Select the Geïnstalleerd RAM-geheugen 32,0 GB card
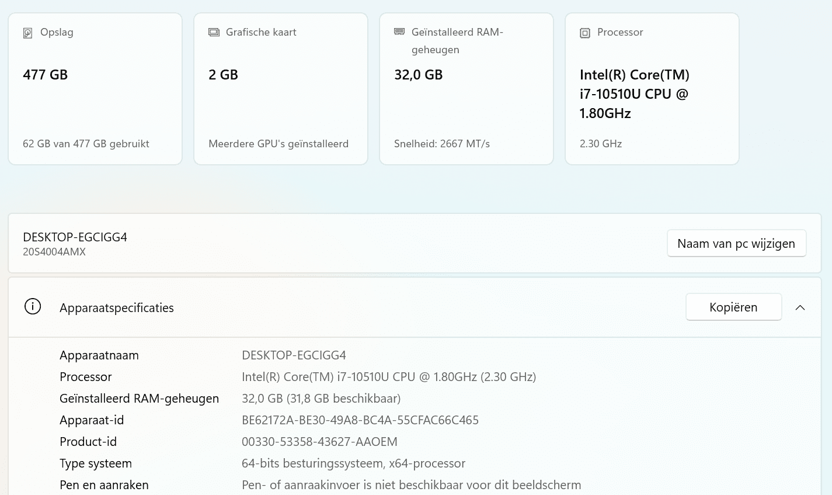832x495 pixels. click(467, 89)
